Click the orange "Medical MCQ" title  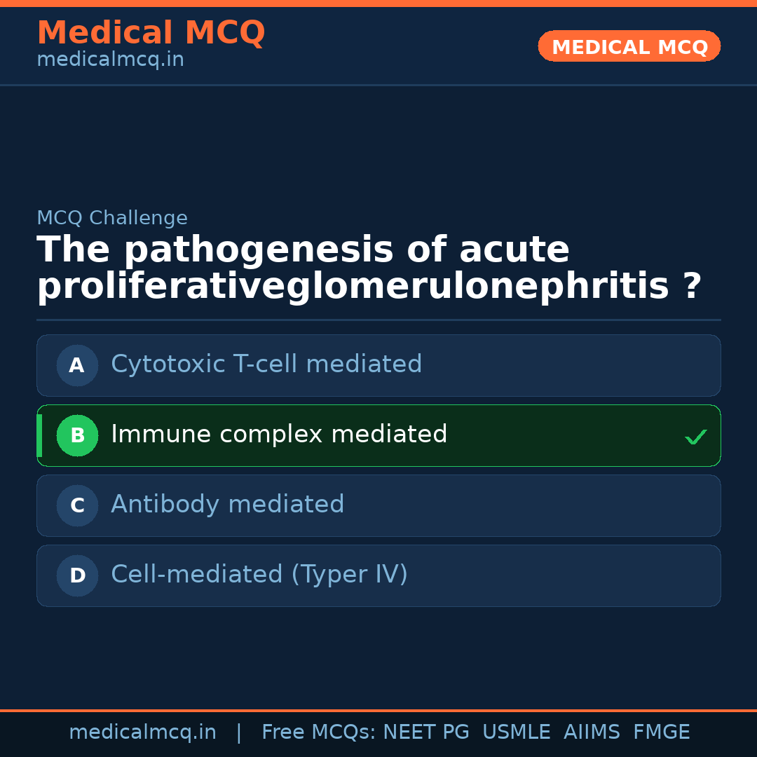151,33
